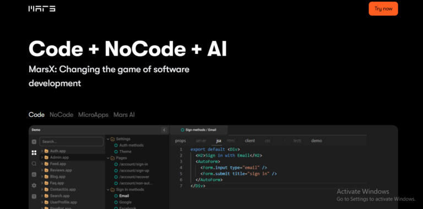Click circle icon in Sign methods / Email tab
This screenshot has width=423, height=209.
point(182,130)
